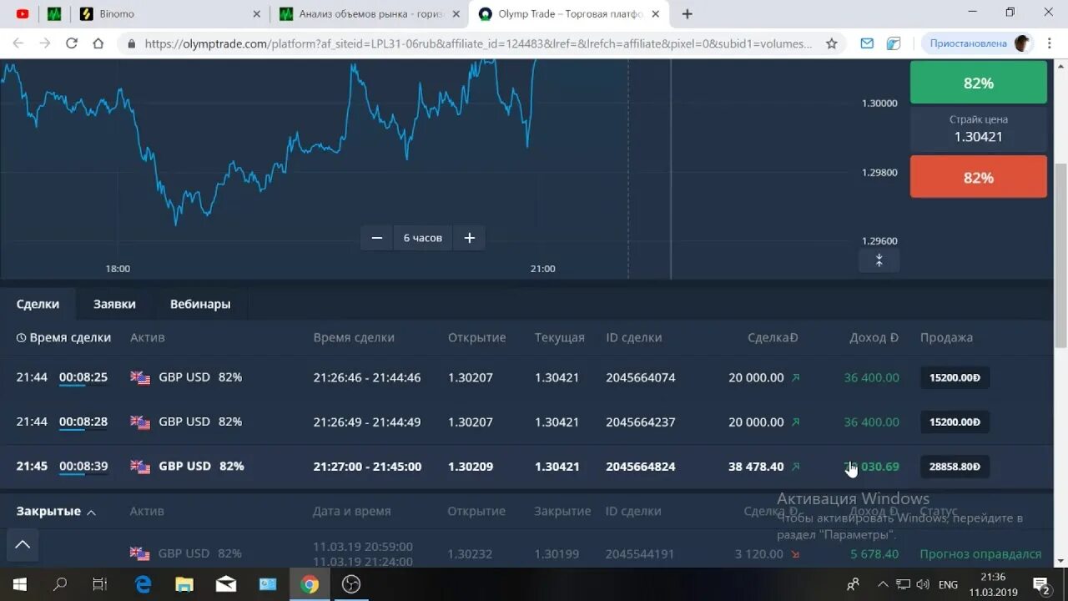Click GBP USD flag in 21:27:00 deal row
Image resolution: width=1068 pixels, height=601 pixels.
[140, 466]
